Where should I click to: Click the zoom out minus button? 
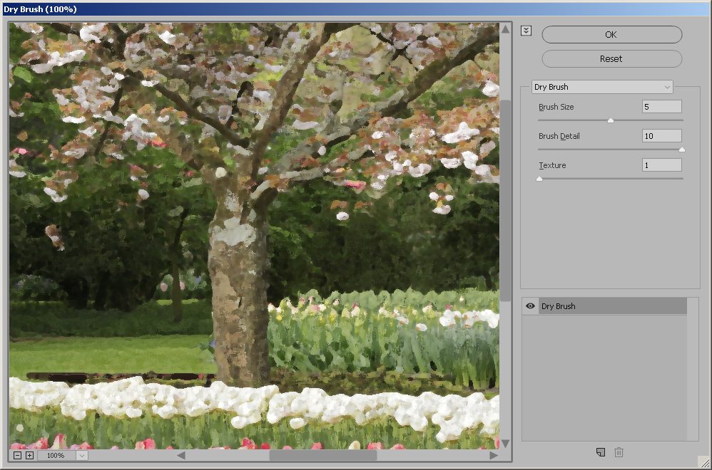tap(18, 456)
